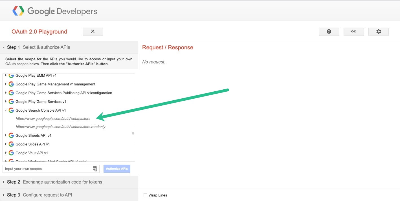Screen dimensions: 400x201
Task: Click the Google Developers logo
Action: [x=55, y=11]
